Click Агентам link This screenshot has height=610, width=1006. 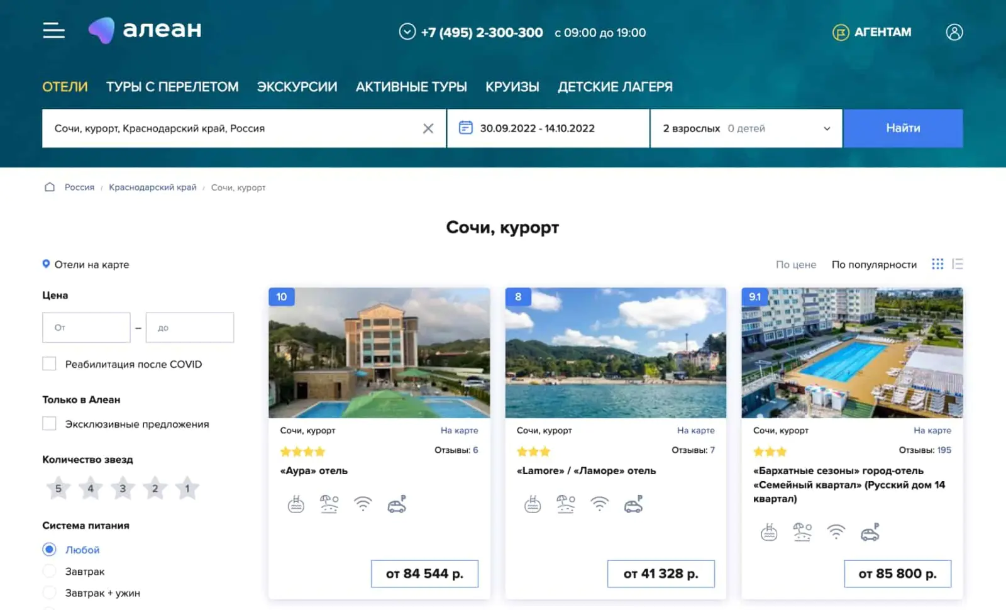click(883, 32)
